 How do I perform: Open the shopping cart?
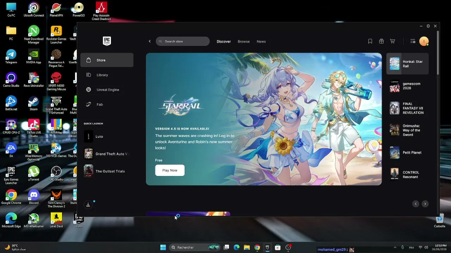(x=393, y=41)
